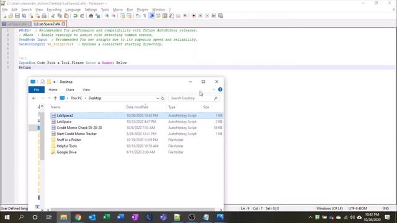
Task: Toggle Synchronize Vertical Scrolling toolbar icon
Action: pyautogui.click(x=123, y=16)
